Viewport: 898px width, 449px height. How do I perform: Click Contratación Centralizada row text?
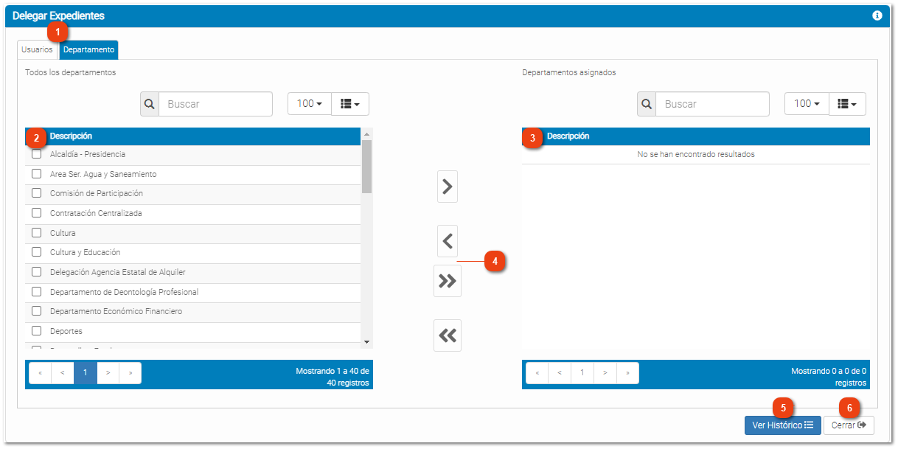[96, 213]
